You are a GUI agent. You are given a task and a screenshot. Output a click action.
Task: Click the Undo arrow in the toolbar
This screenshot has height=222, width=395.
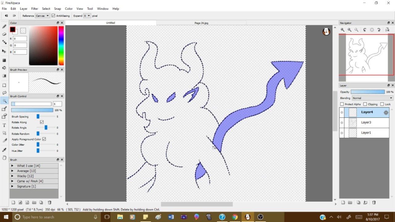point(6,16)
